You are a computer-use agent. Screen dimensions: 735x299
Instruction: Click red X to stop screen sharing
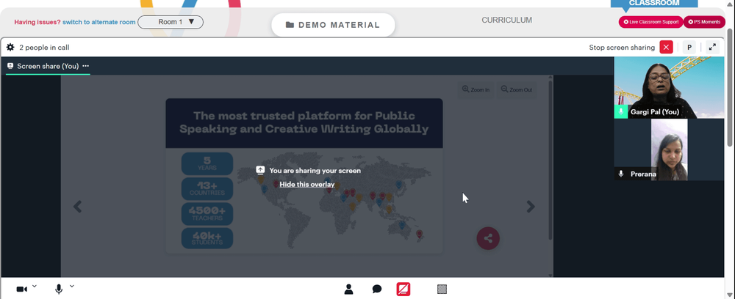pyautogui.click(x=666, y=47)
